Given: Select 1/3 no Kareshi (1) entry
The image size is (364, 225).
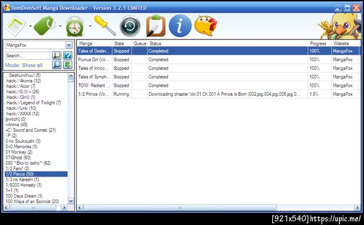Looking at the screenshot, I should coord(22,180).
